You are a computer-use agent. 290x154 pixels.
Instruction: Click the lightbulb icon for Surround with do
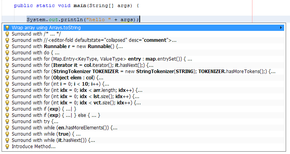point(7,53)
